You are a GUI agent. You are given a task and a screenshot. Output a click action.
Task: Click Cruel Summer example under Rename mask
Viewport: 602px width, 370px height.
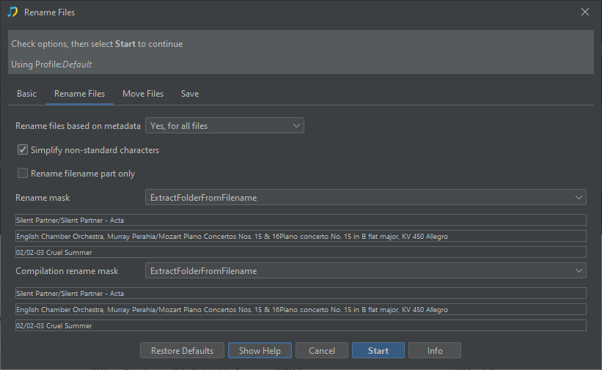pyautogui.click(x=301, y=252)
